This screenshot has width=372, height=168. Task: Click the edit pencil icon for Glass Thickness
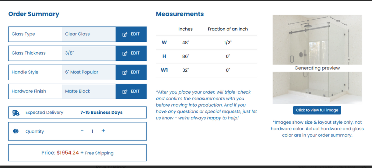125,53
